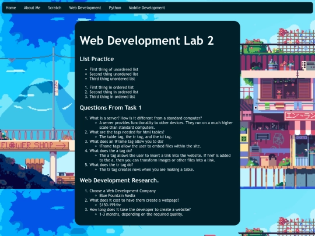The width and height of the screenshot is (315, 236).
Task: Click the answer about the table, tr, td tags
Action: 135,137
